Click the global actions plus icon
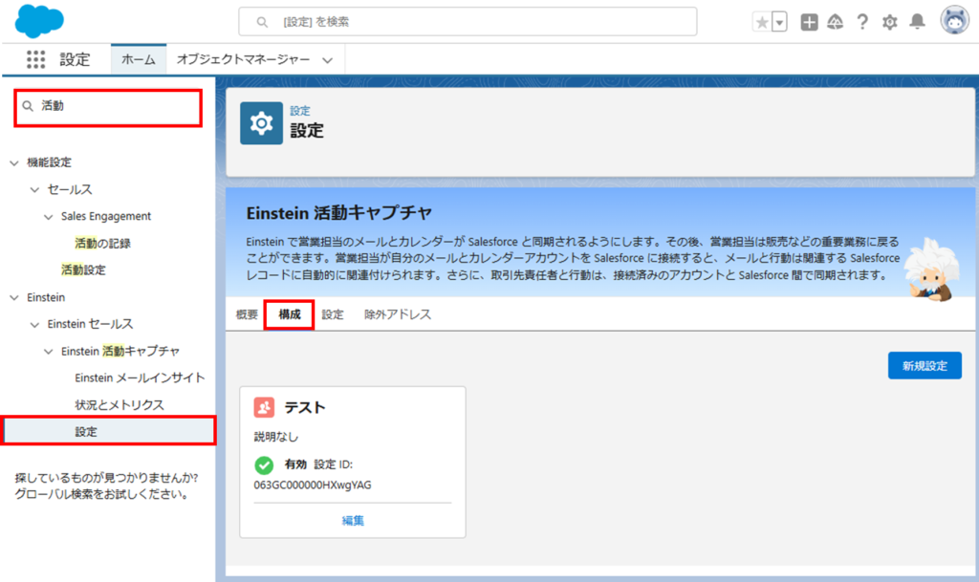The height and width of the screenshot is (582, 979). pyautogui.click(x=809, y=22)
